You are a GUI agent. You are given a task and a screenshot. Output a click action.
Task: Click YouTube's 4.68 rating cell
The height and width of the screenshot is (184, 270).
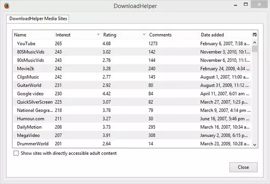pyautogui.click(x=107, y=43)
